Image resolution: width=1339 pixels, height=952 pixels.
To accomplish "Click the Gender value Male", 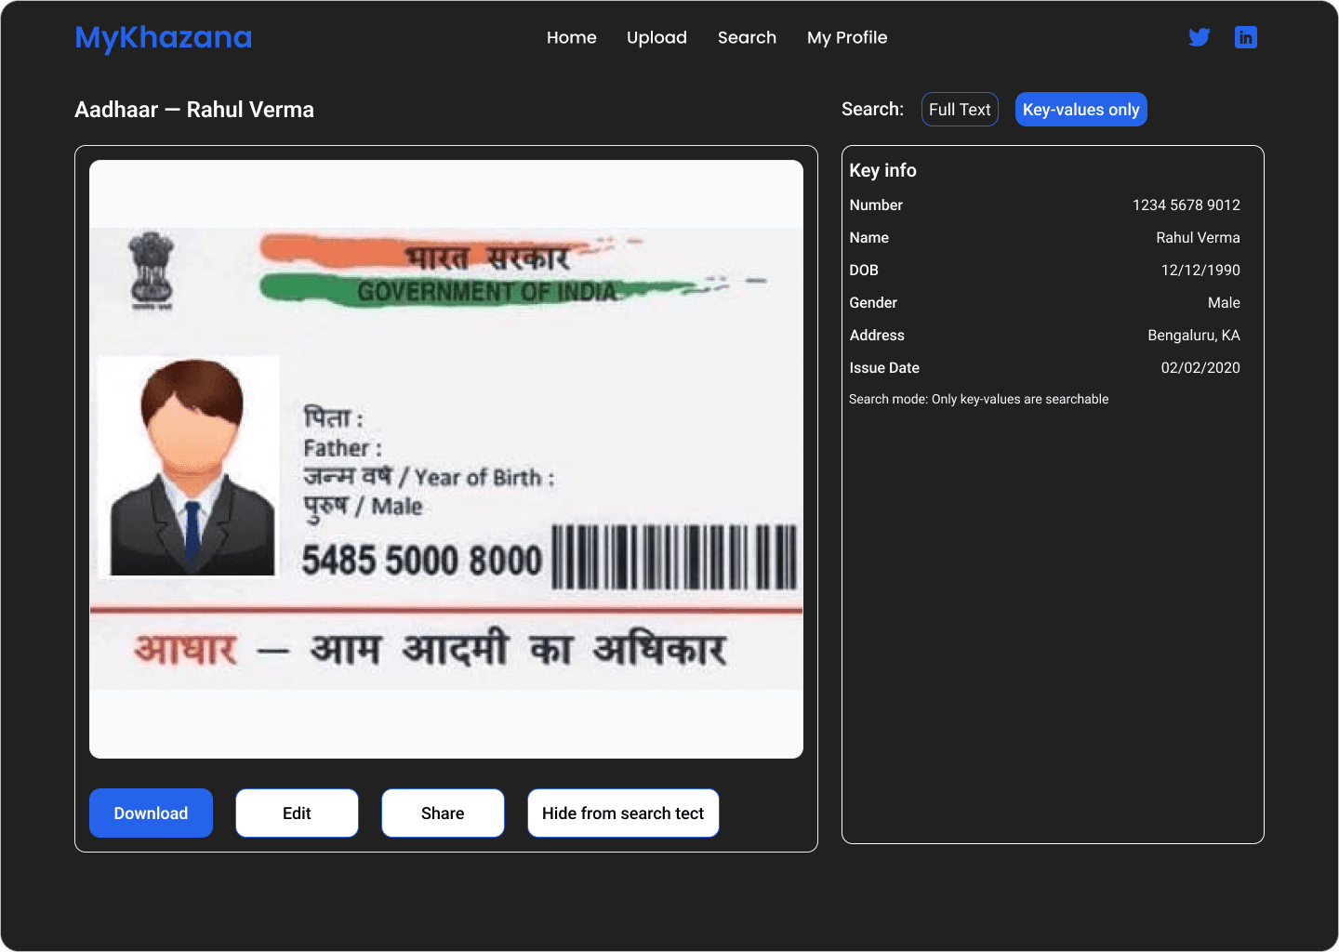I will [1224, 302].
